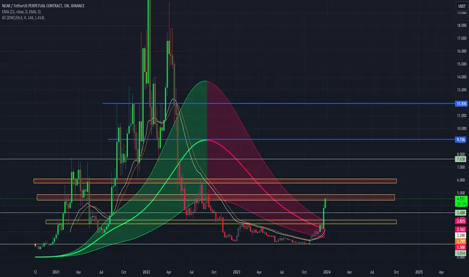Click the 2021 time axis label
The image size is (469, 277).
pyautogui.click(x=56, y=272)
